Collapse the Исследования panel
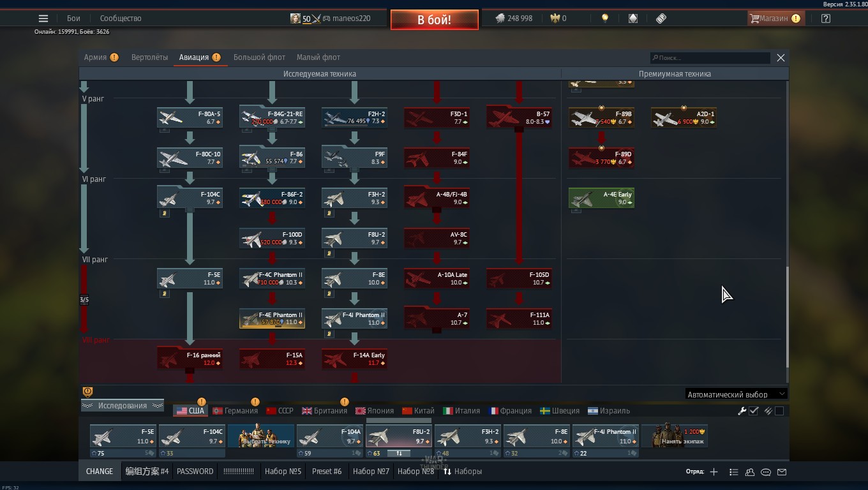This screenshot has height=490, width=868. pos(123,406)
